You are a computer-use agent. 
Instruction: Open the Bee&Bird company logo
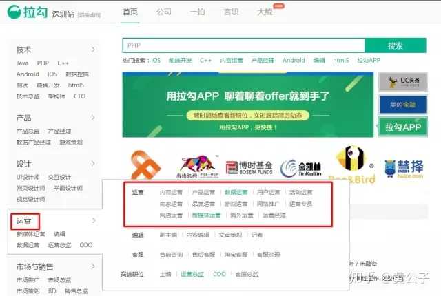(352, 165)
